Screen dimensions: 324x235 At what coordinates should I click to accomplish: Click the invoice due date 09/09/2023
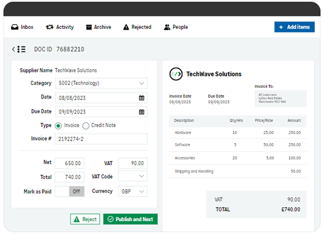point(219,102)
